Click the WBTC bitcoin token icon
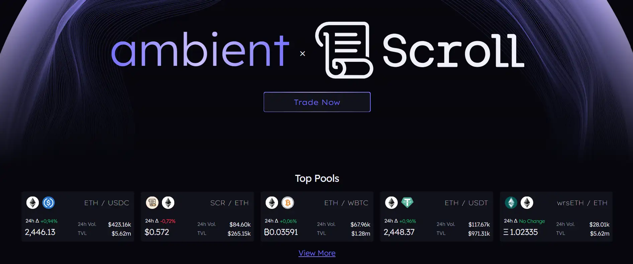The width and height of the screenshot is (633, 264). tap(288, 203)
